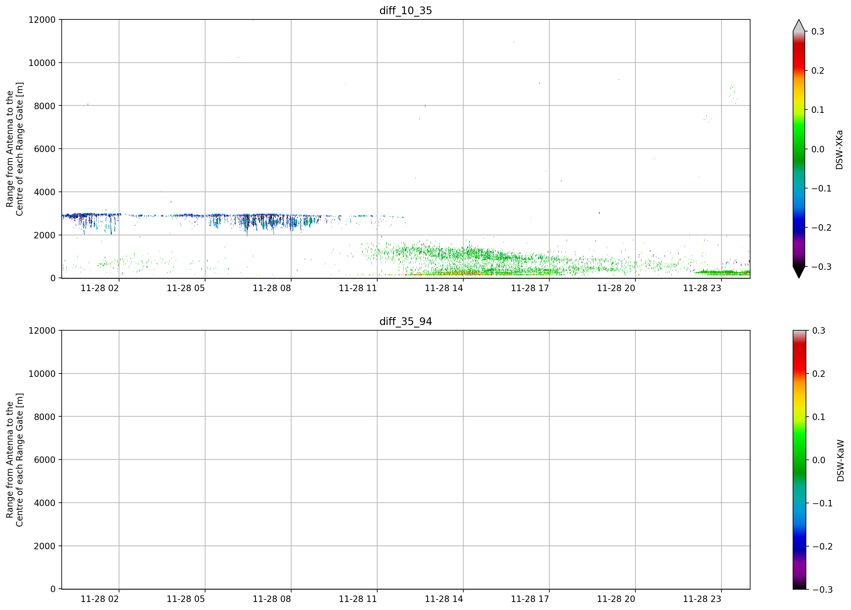Image resolution: width=851 pixels, height=610 pixels.
Task: Click y-tick '10000' on the diff_35_94 plot
Action: (42, 374)
